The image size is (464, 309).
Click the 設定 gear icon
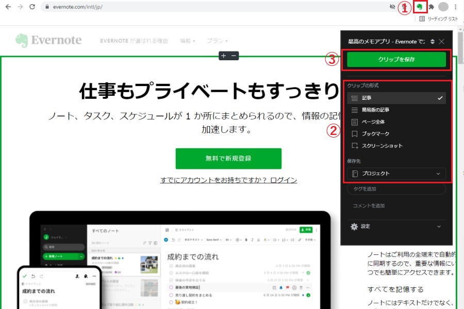click(x=354, y=227)
